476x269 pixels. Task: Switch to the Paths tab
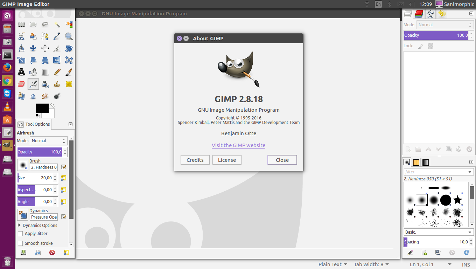tap(430, 14)
